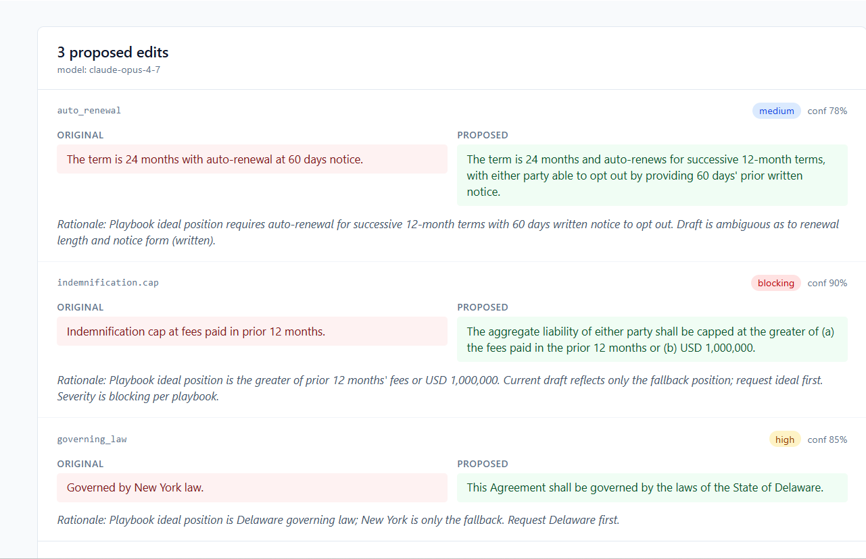This screenshot has width=866, height=559.
Task: Select the original auto-renewal text box
Action: pyautogui.click(x=252, y=159)
